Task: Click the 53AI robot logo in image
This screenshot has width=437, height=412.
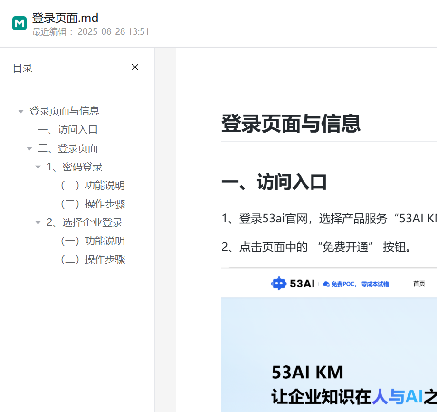Action: (x=279, y=284)
